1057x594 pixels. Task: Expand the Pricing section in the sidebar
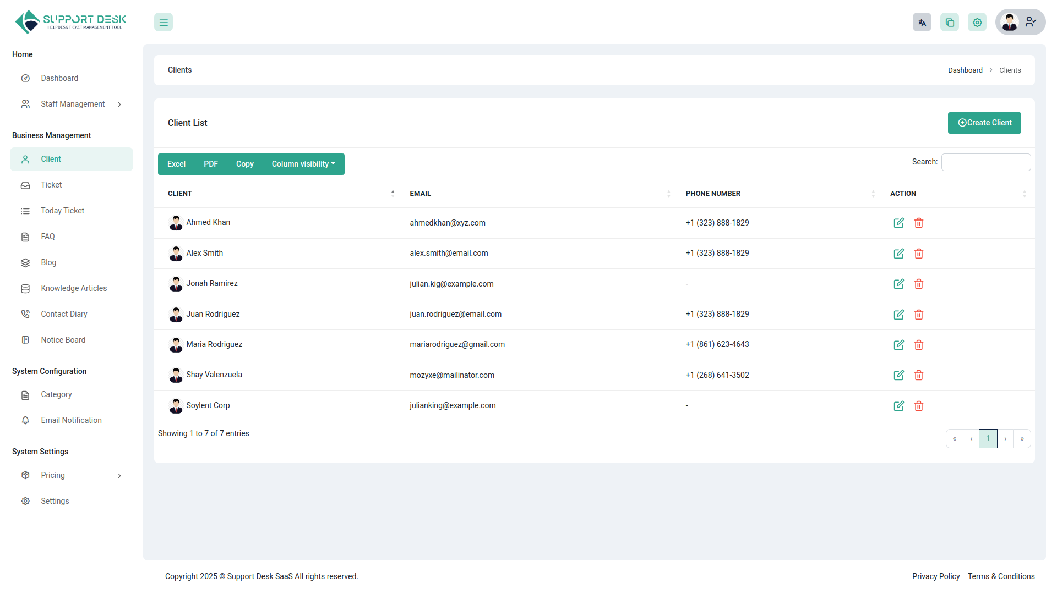(52, 475)
